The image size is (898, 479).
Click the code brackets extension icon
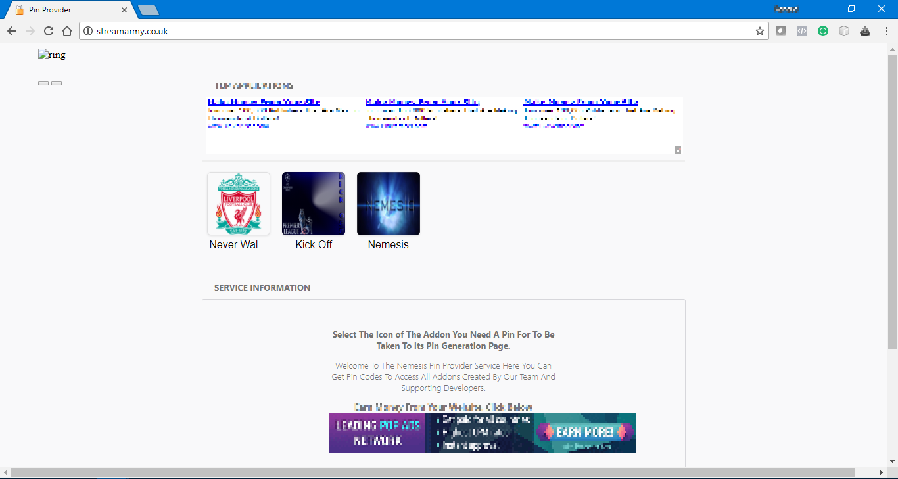click(802, 31)
